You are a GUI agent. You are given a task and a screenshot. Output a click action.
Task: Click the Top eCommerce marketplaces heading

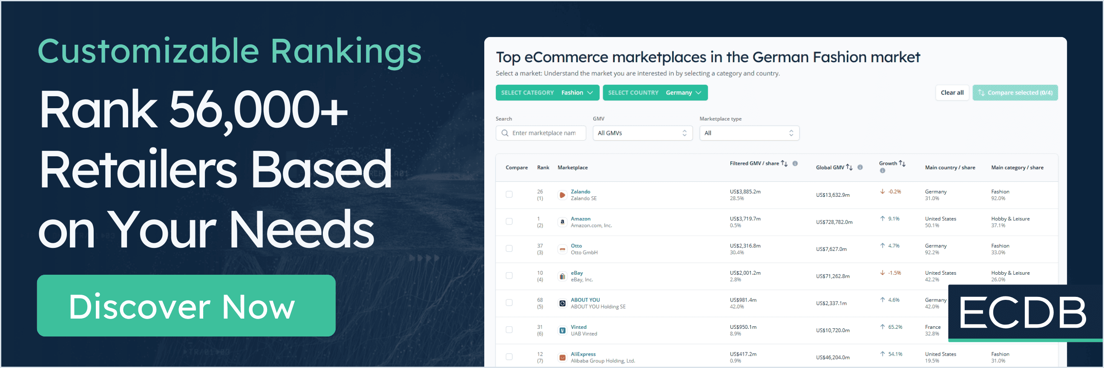(708, 57)
